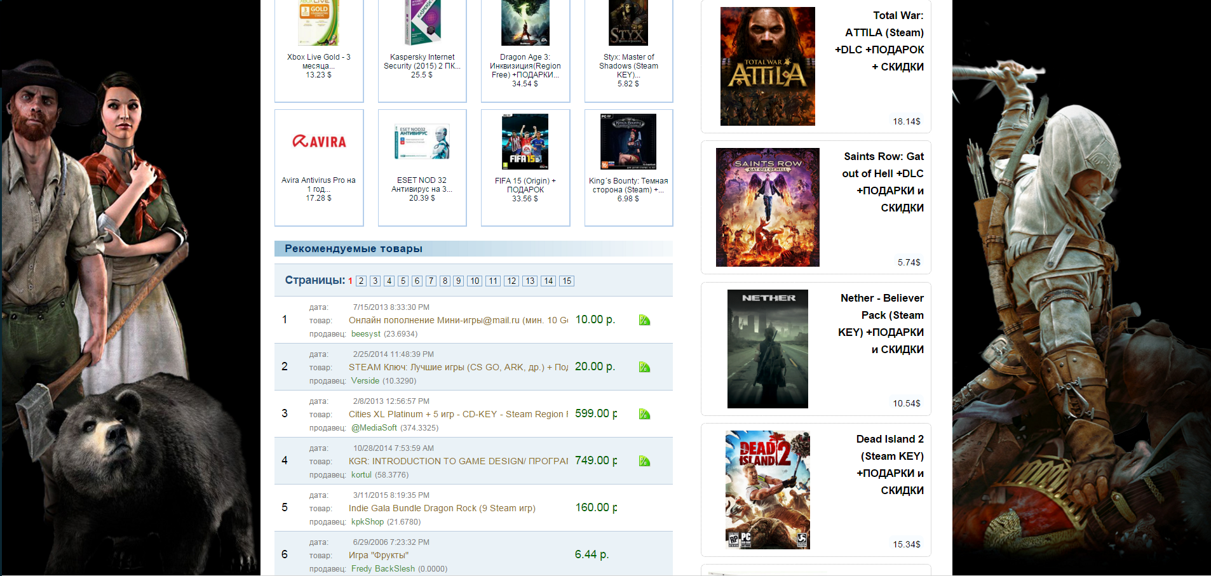Open Xbox Live Gold 3 months title link
Image resolution: width=1211 pixels, height=576 pixels.
[319, 62]
